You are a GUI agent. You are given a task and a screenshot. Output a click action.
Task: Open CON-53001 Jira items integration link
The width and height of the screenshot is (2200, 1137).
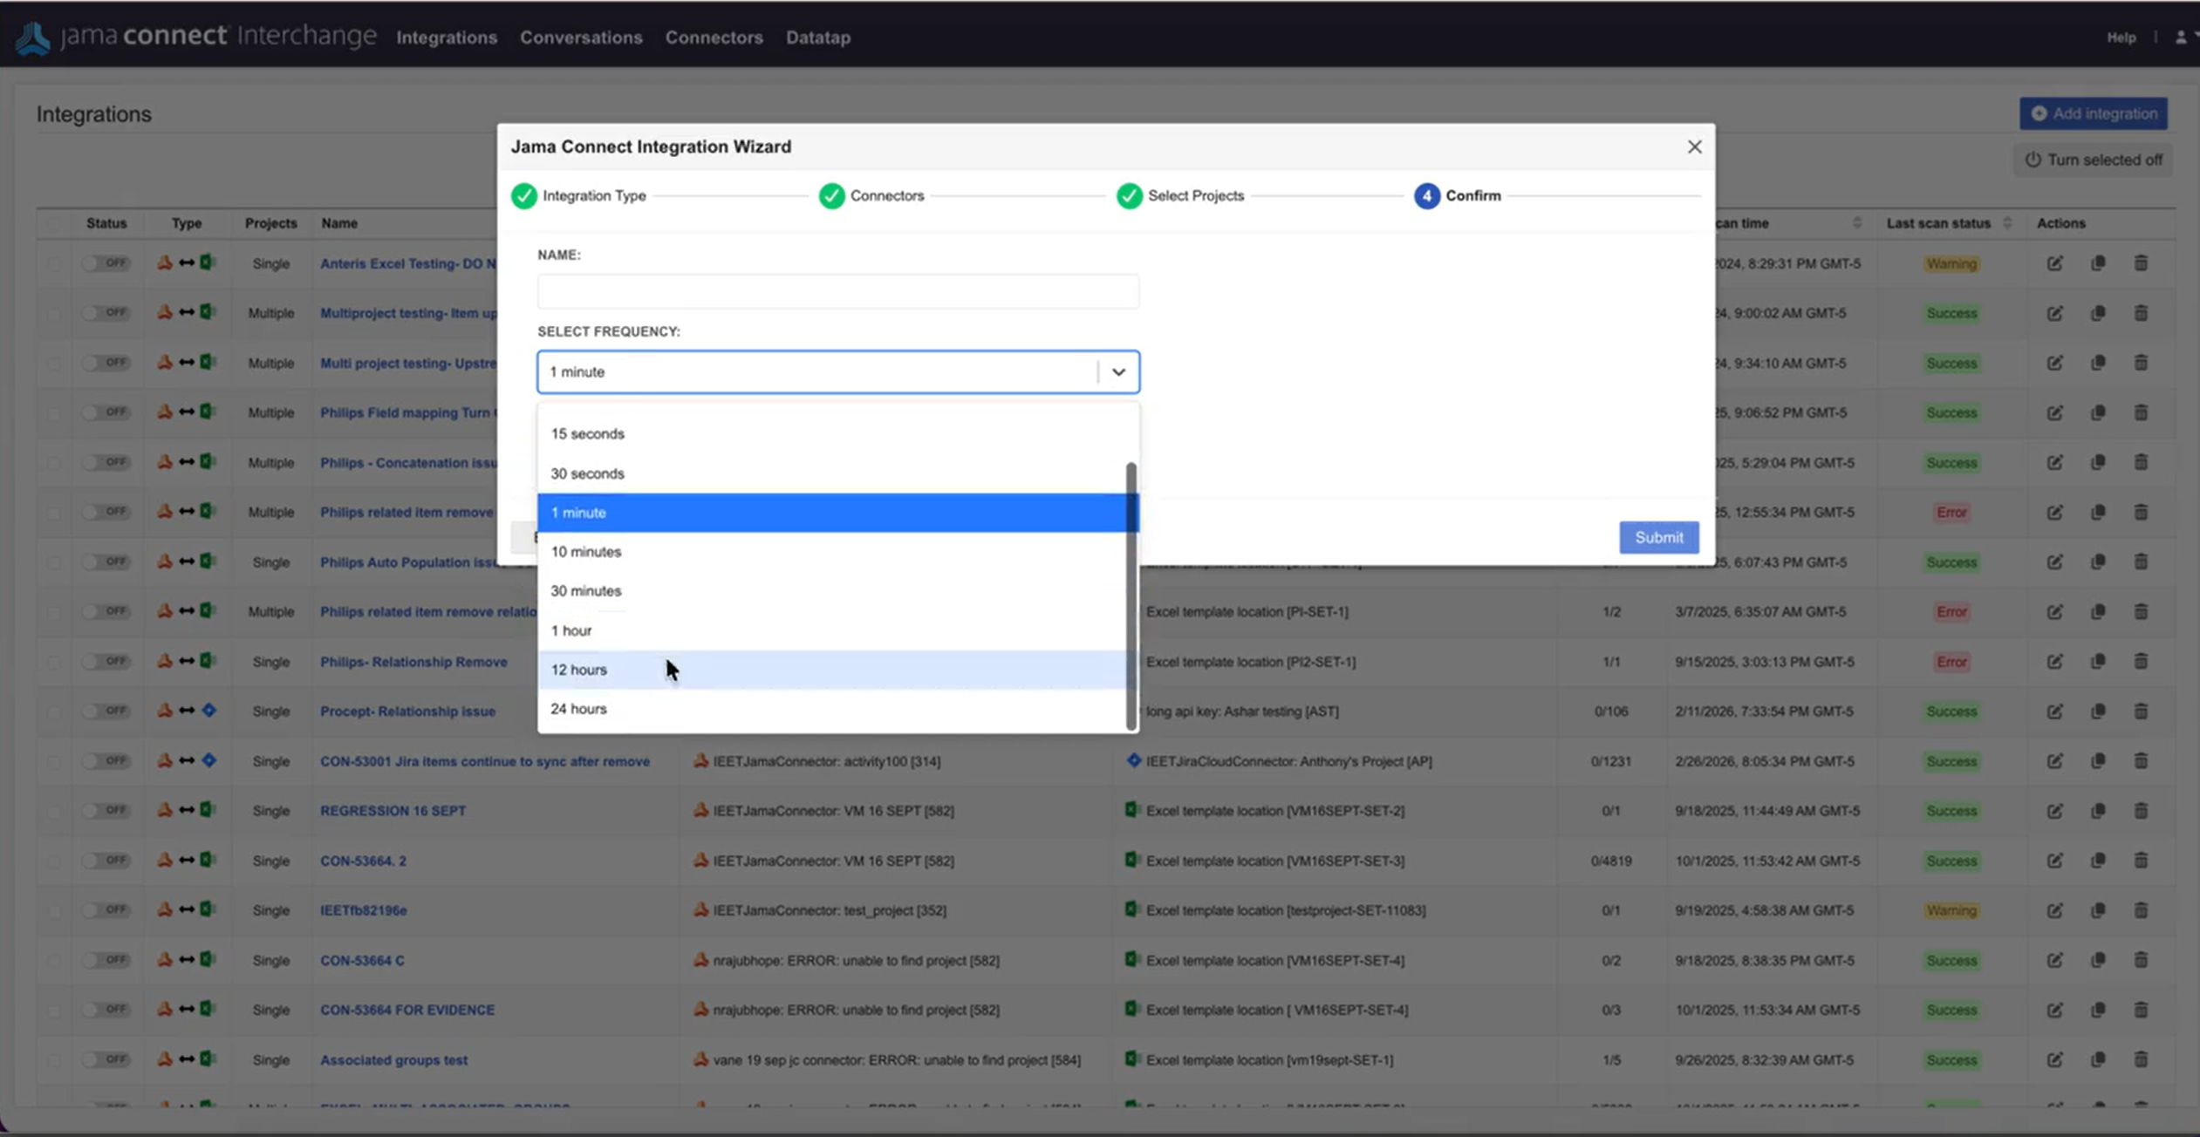click(485, 761)
